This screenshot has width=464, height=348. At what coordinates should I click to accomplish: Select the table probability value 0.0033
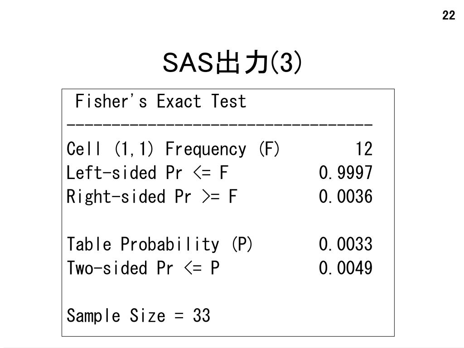click(346, 244)
